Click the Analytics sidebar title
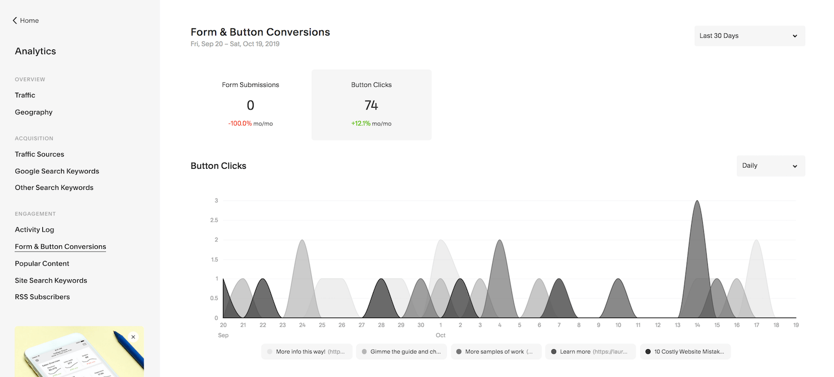Screen dimensions: 834x377 [x=36, y=51]
